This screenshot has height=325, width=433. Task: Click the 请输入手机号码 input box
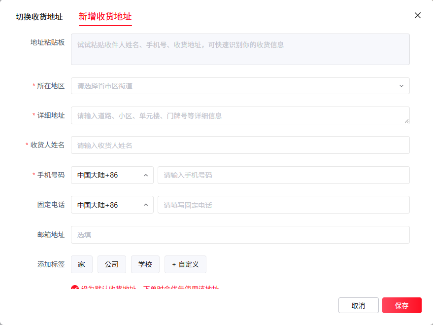pyautogui.click(x=284, y=175)
